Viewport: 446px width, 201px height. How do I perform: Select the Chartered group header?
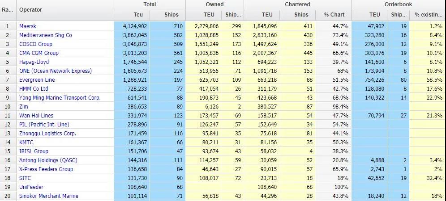pos(297,4)
